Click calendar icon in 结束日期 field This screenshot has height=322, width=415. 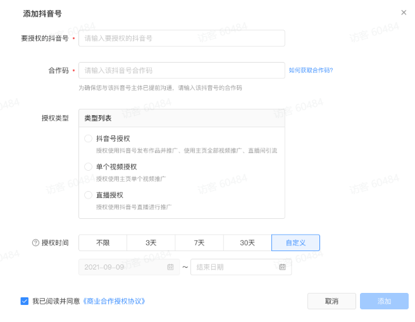tap(282, 268)
